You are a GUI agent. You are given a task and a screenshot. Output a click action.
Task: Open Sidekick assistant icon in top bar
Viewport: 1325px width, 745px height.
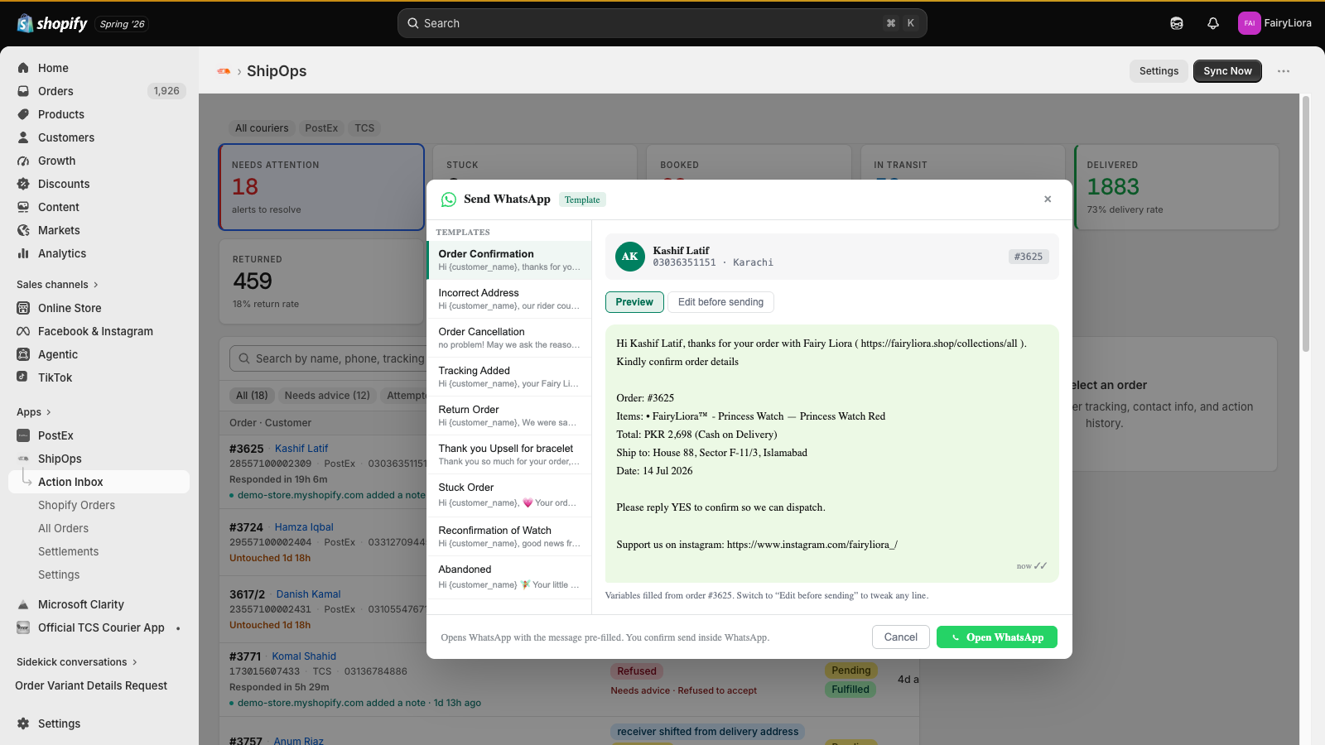[1177, 23]
